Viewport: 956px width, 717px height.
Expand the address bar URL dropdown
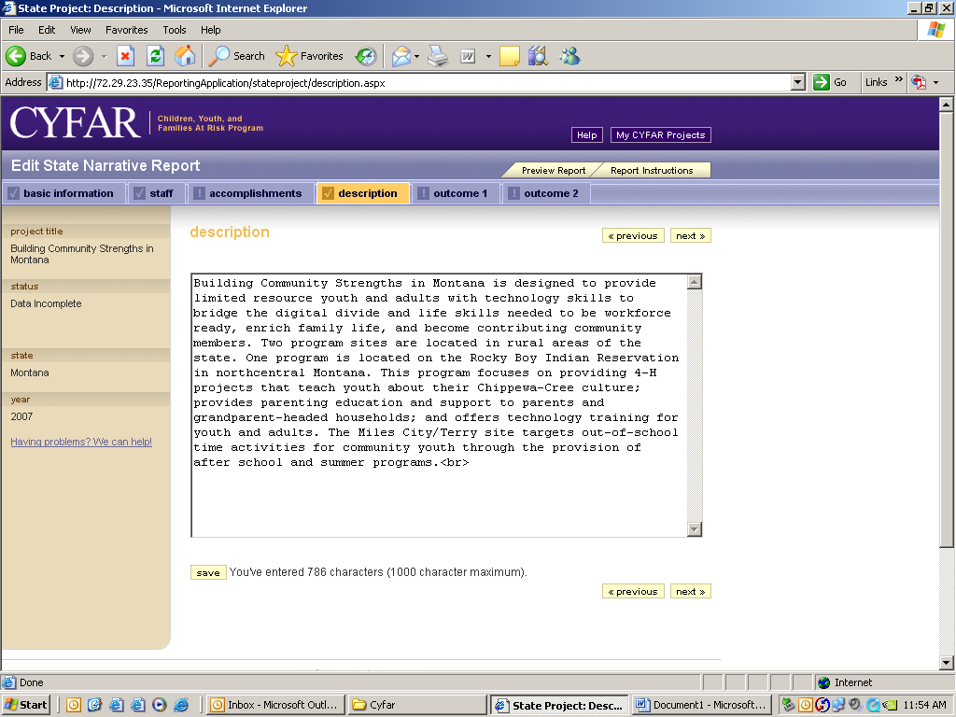[x=797, y=82]
